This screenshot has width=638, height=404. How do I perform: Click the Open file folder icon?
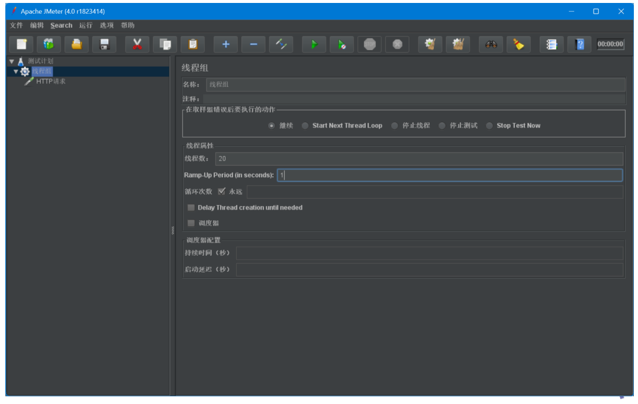76,44
